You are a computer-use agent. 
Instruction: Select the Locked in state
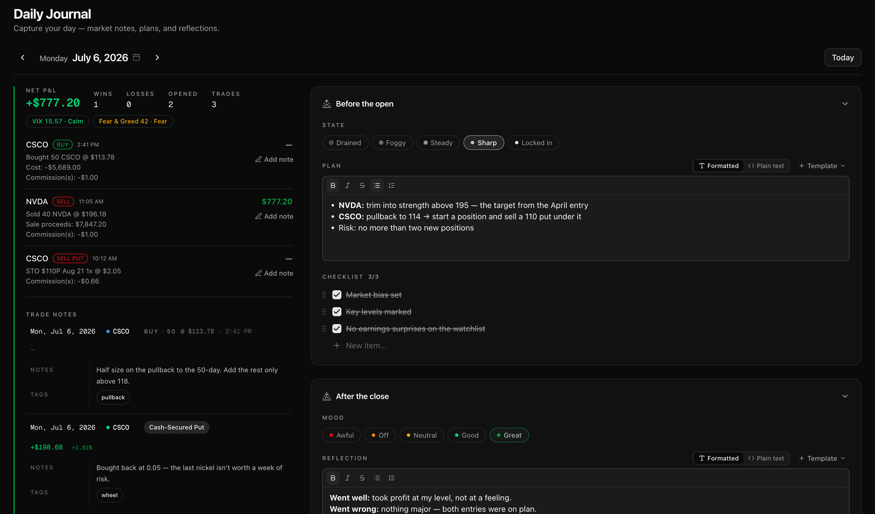[533, 143]
